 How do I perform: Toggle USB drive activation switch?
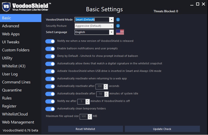coord(50,71)
